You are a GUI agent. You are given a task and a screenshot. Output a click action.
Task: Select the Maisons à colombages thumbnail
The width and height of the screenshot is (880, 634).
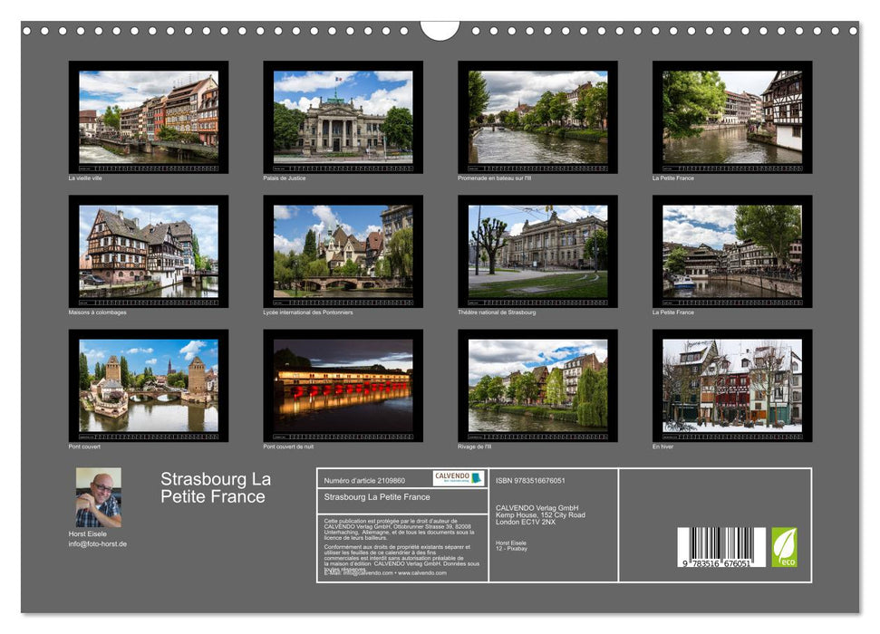149,251
